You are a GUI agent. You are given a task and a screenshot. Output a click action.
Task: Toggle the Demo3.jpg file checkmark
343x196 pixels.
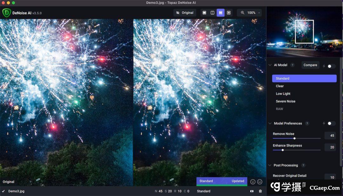[x=3, y=191]
